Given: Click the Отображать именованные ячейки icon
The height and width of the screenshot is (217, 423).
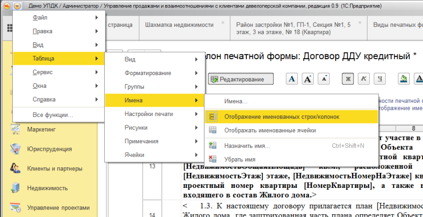Looking at the screenshot, I should click(212, 130).
